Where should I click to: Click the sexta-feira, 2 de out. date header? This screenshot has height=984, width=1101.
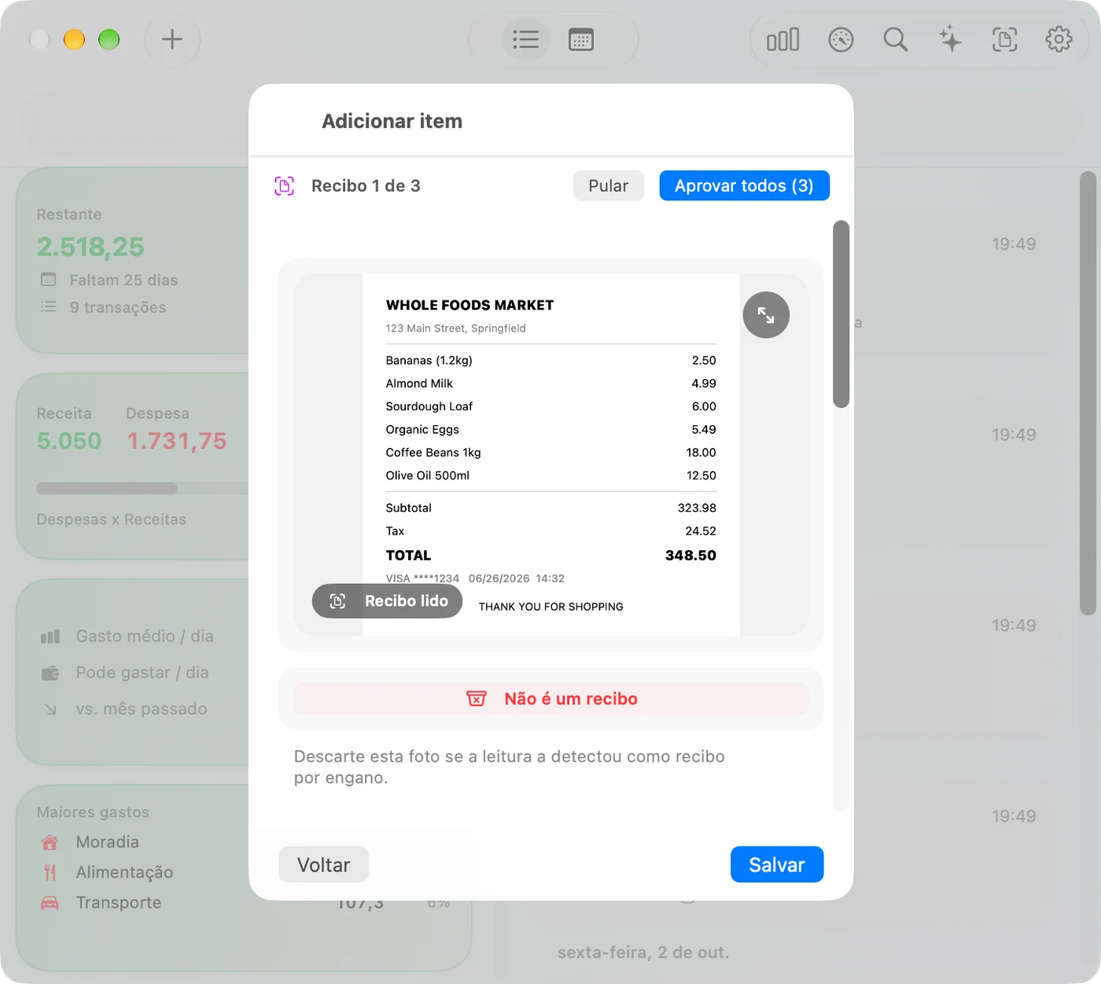click(x=643, y=953)
